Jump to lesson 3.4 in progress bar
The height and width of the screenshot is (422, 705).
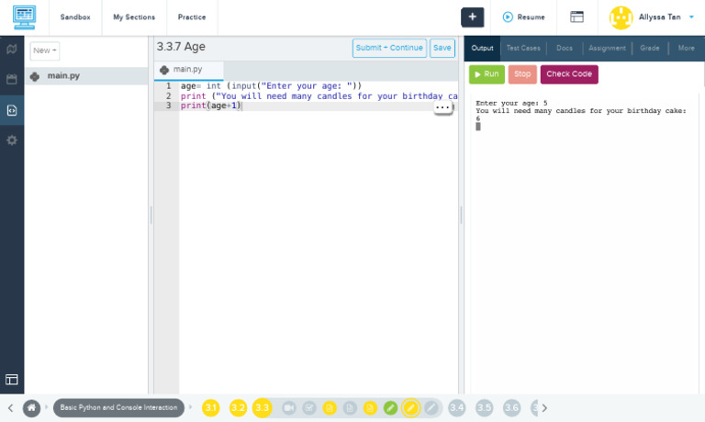pos(457,407)
